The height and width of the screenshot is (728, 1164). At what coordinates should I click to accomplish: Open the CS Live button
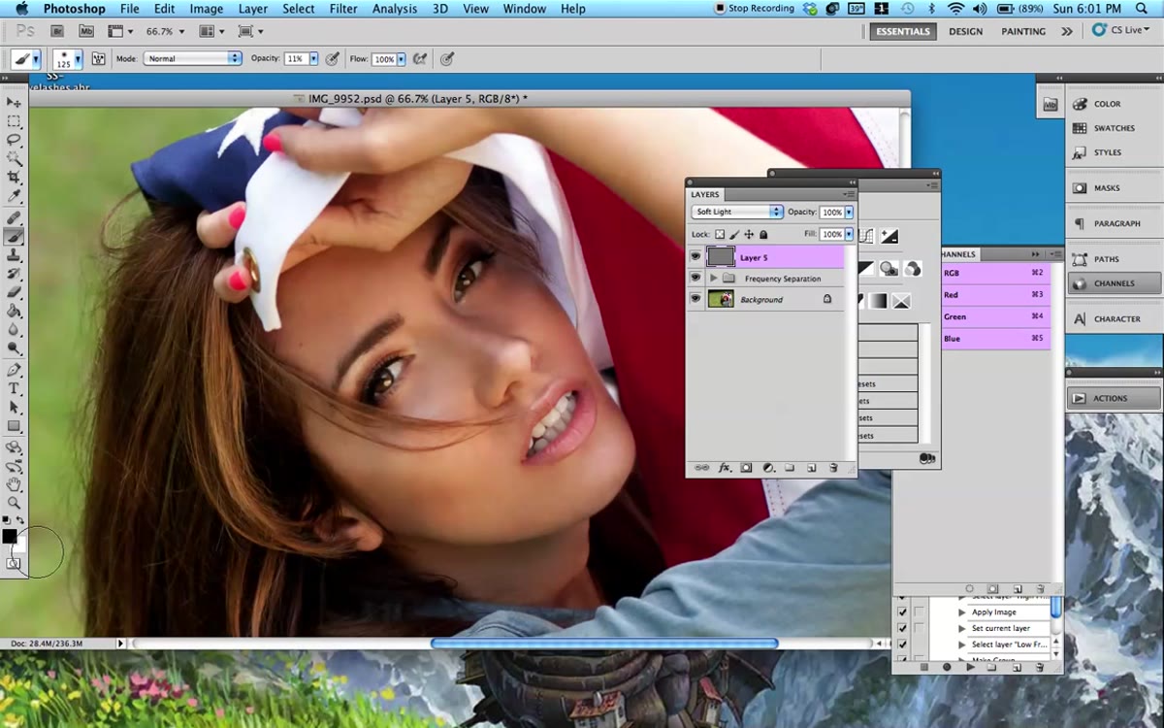tap(1119, 30)
